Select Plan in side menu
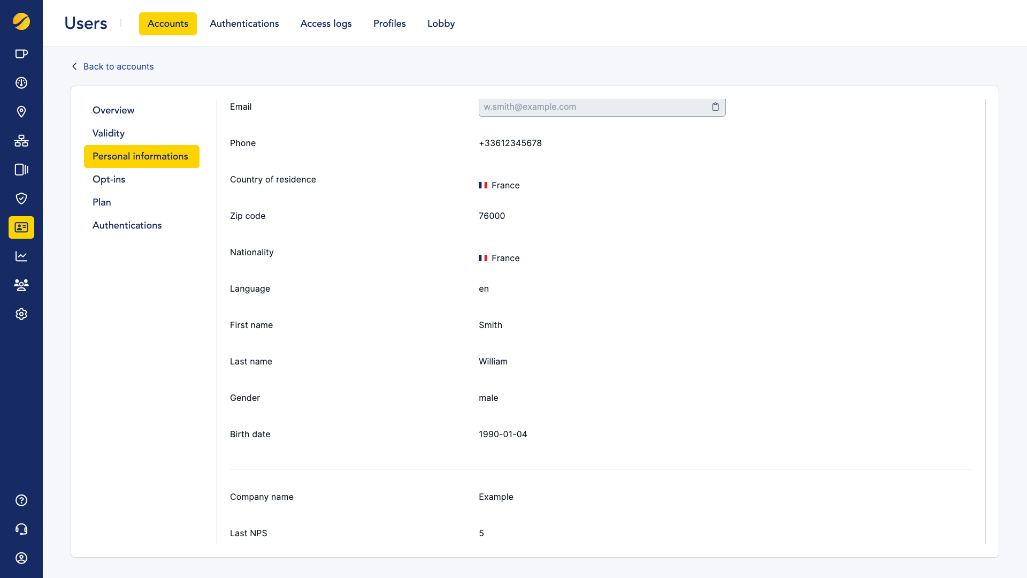 (102, 202)
